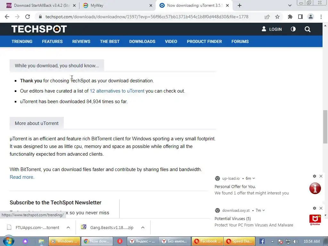This screenshot has height=246, width=328.
Task: Switch to the Now downloading Chrome taskbar button
Action: 97,241
